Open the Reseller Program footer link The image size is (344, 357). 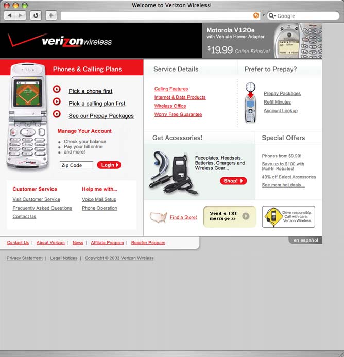tap(148, 243)
